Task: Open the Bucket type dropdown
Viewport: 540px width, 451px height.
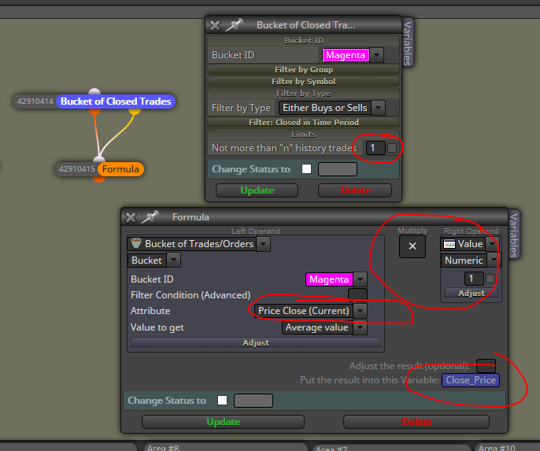Action: 173,260
